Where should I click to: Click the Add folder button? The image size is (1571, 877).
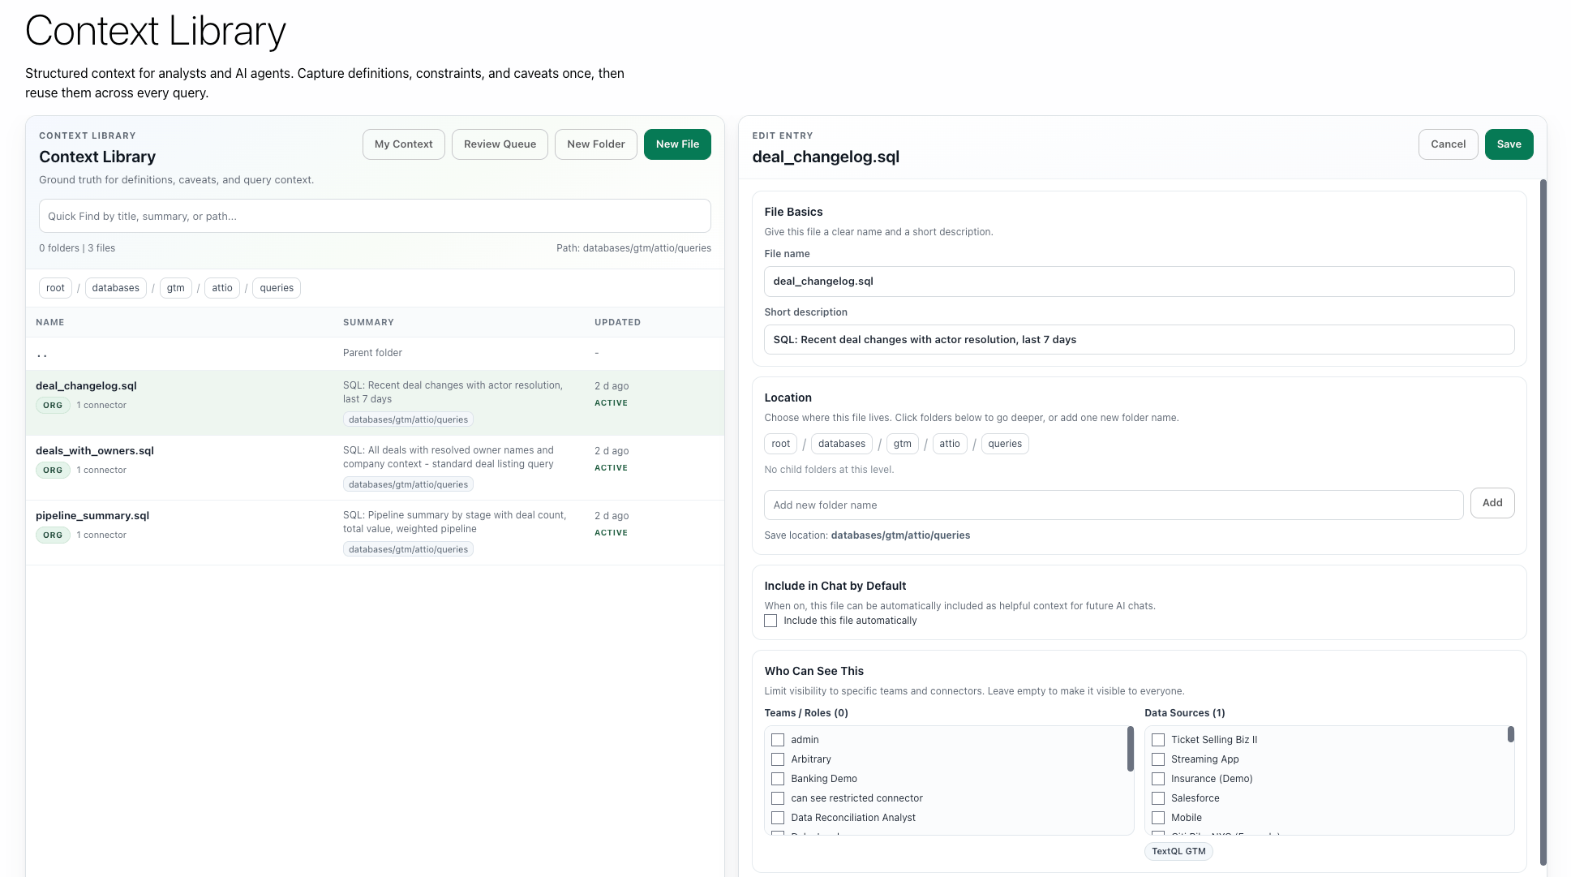pos(1492,503)
